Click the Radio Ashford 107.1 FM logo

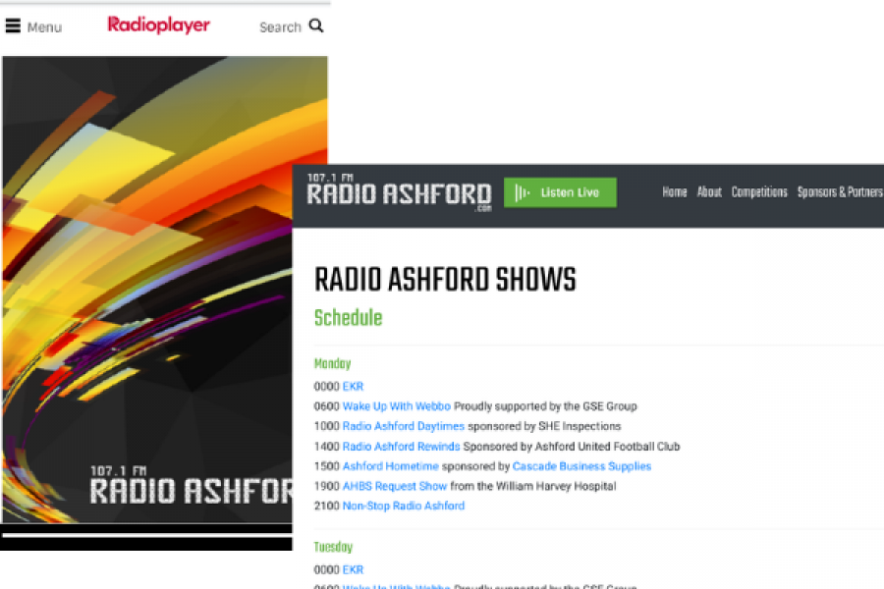coord(399,192)
